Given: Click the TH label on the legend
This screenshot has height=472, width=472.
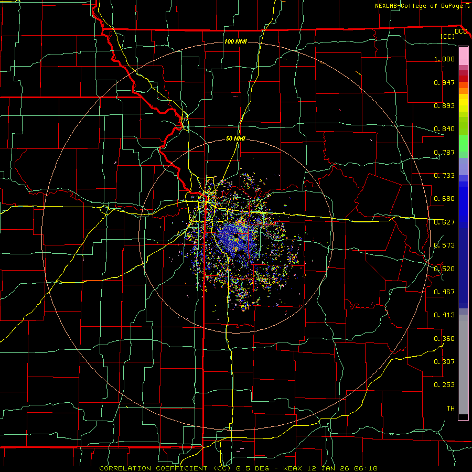Looking at the screenshot, I should [450, 409].
